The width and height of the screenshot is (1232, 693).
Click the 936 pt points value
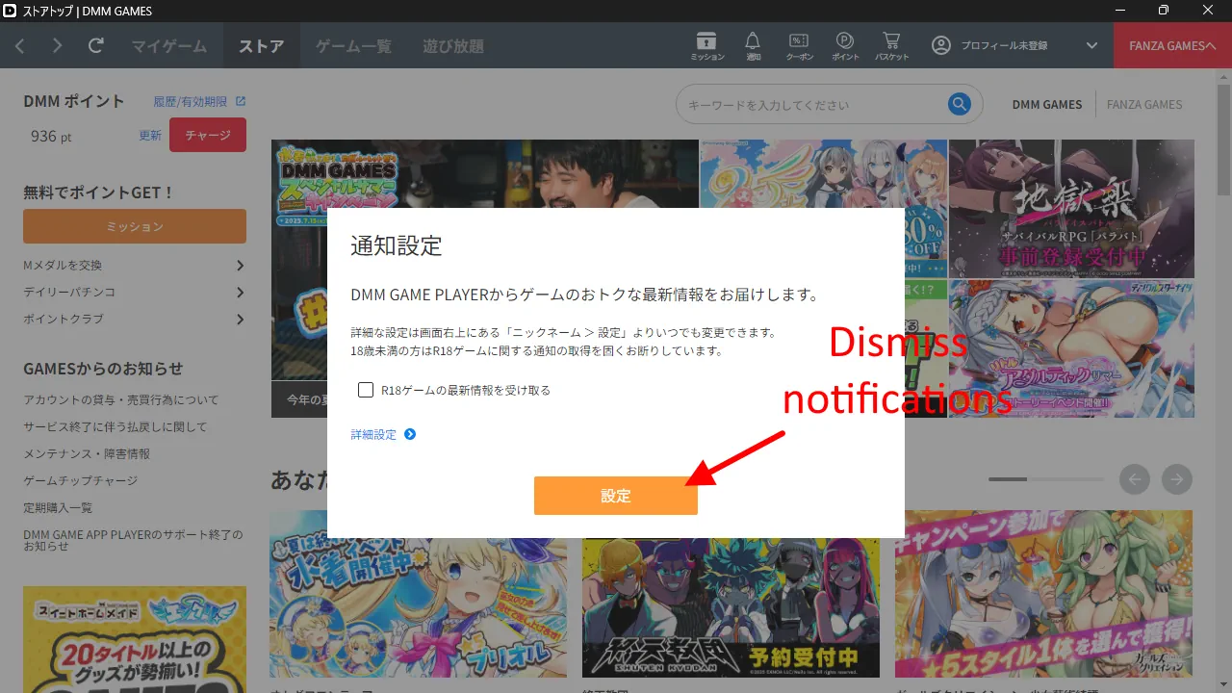click(x=51, y=136)
